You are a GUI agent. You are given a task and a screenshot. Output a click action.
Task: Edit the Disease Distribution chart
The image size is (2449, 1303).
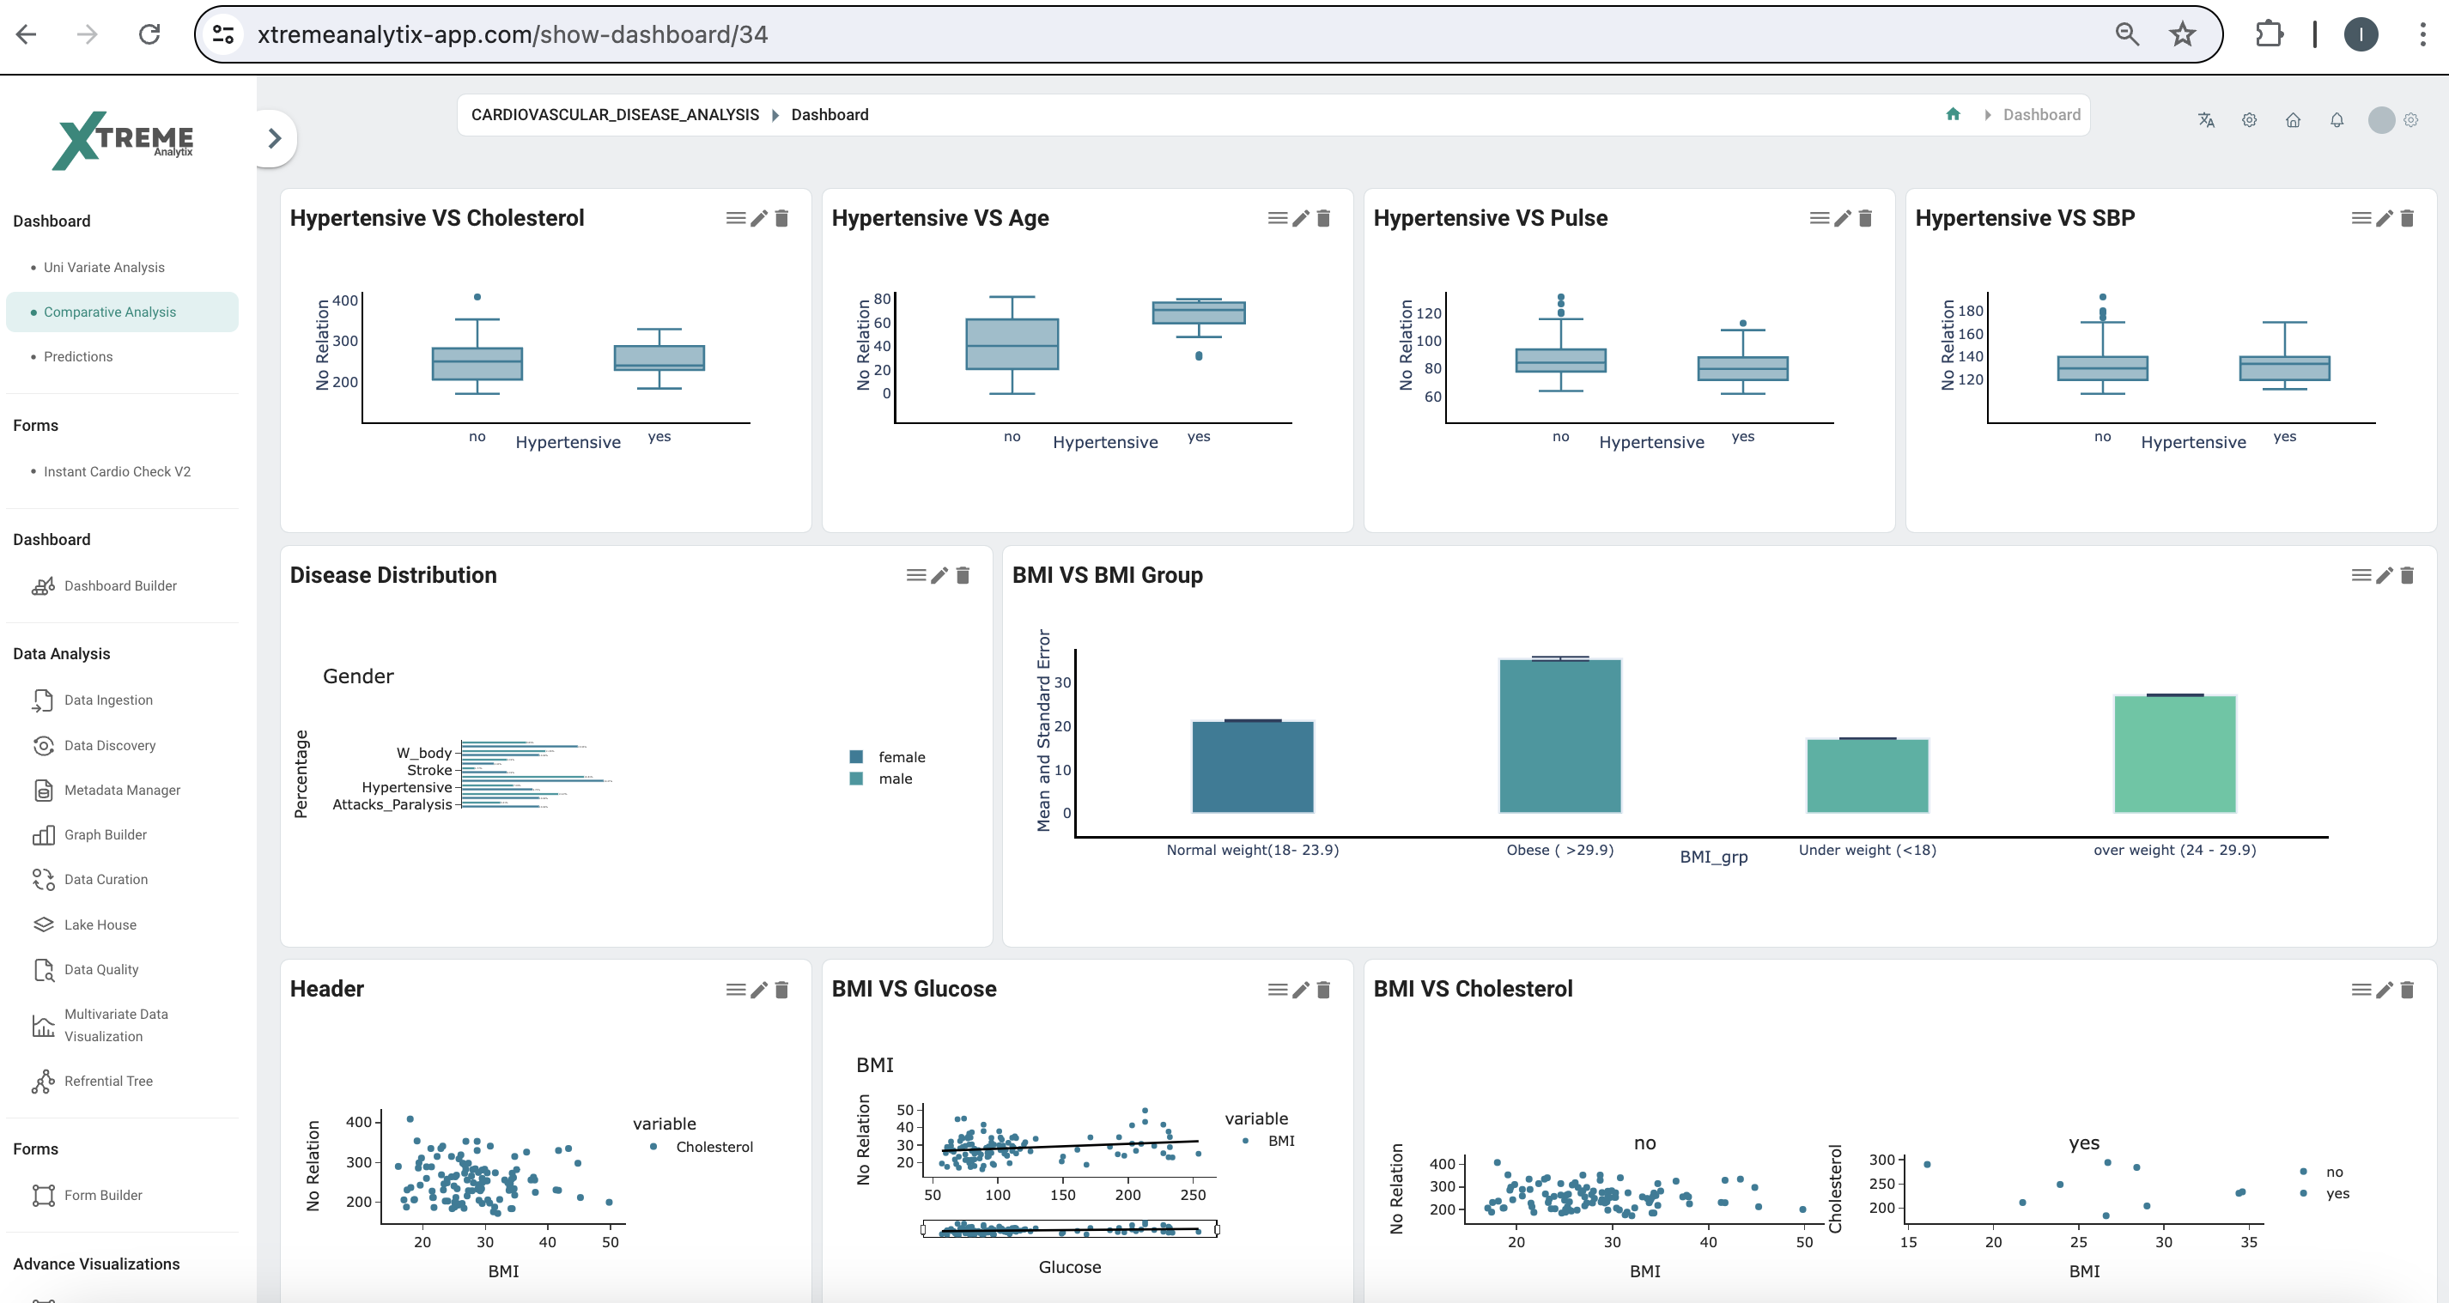(x=939, y=575)
